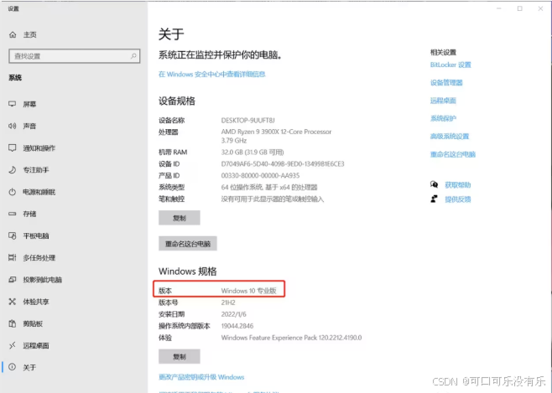Select install date 2022/1/6
Viewport: 552px width, 393px height.
coord(234,314)
